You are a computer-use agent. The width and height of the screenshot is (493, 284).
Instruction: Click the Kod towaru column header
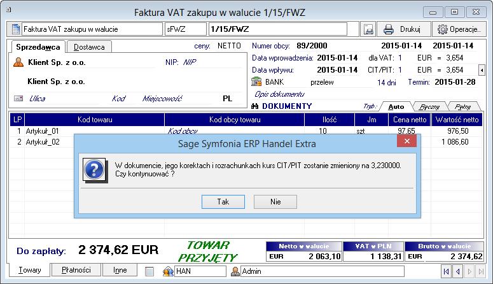point(95,120)
